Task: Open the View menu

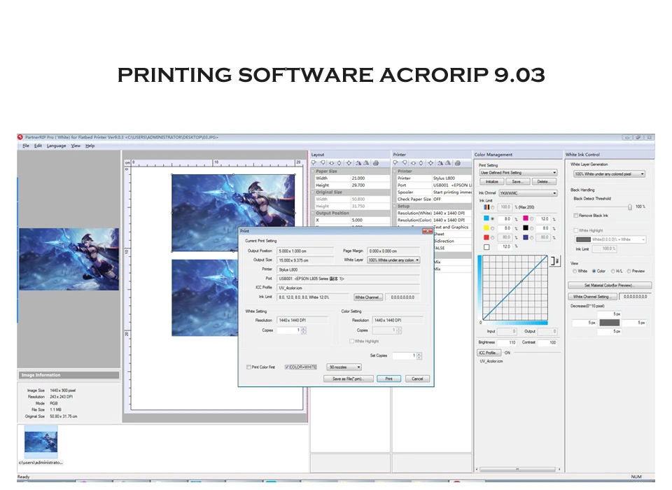Action: tap(76, 146)
